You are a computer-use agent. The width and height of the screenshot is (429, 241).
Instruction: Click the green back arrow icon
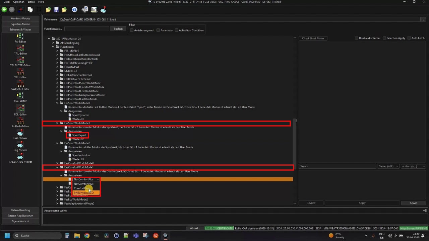point(4,10)
